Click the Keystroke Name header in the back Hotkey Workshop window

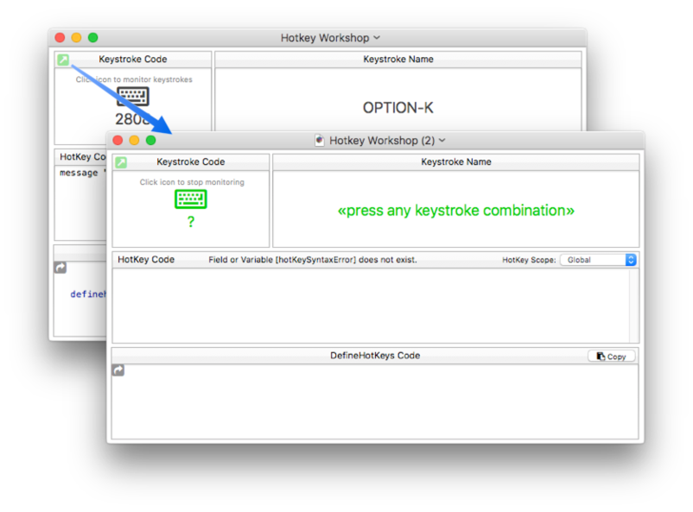pyautogui.click(x=398, y=60)
